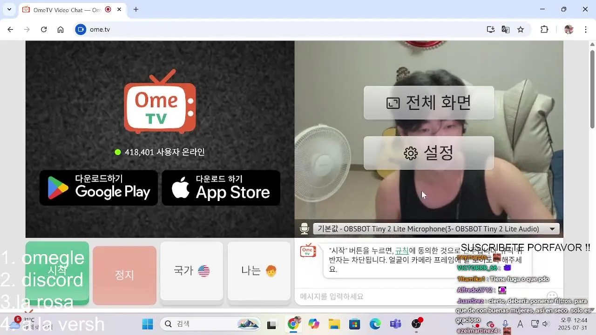Click the 전체 화면 fullscreen button
596x335 pixels.
(429, 102)
